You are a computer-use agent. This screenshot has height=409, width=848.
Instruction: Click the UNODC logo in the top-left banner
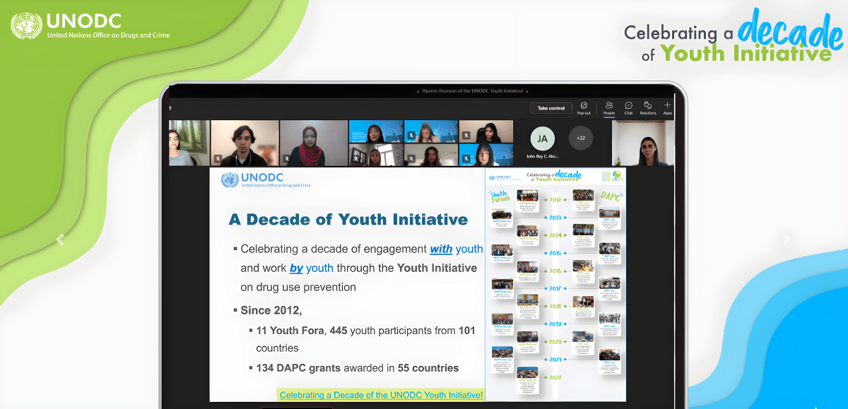pyautogui.click(x=25, y=27)
